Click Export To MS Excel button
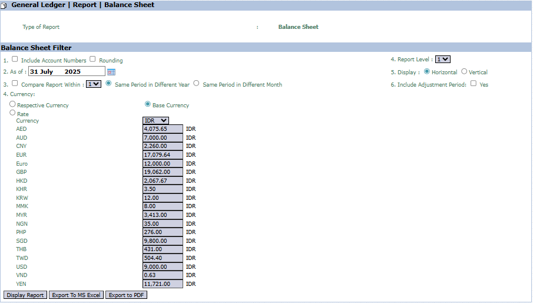 click(76, 295)
